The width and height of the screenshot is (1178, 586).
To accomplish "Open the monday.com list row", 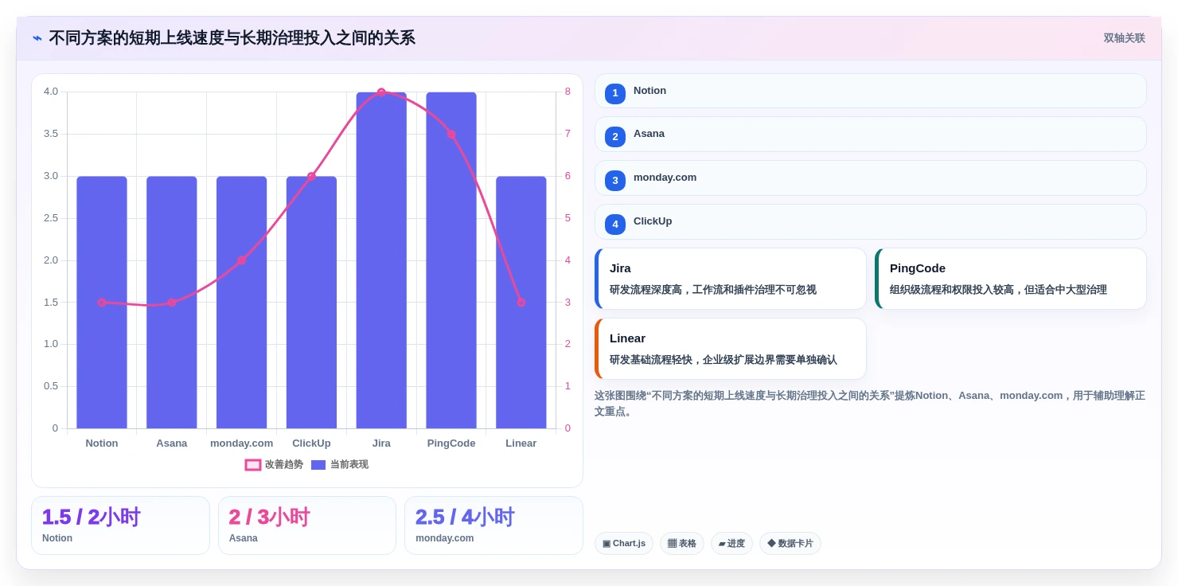I will tap(871, 178).
